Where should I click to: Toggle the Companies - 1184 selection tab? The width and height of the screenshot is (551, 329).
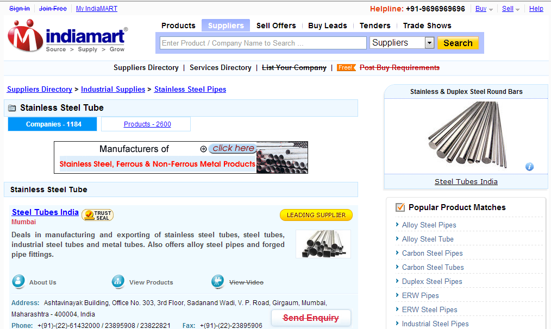click(x=52, y=124)
